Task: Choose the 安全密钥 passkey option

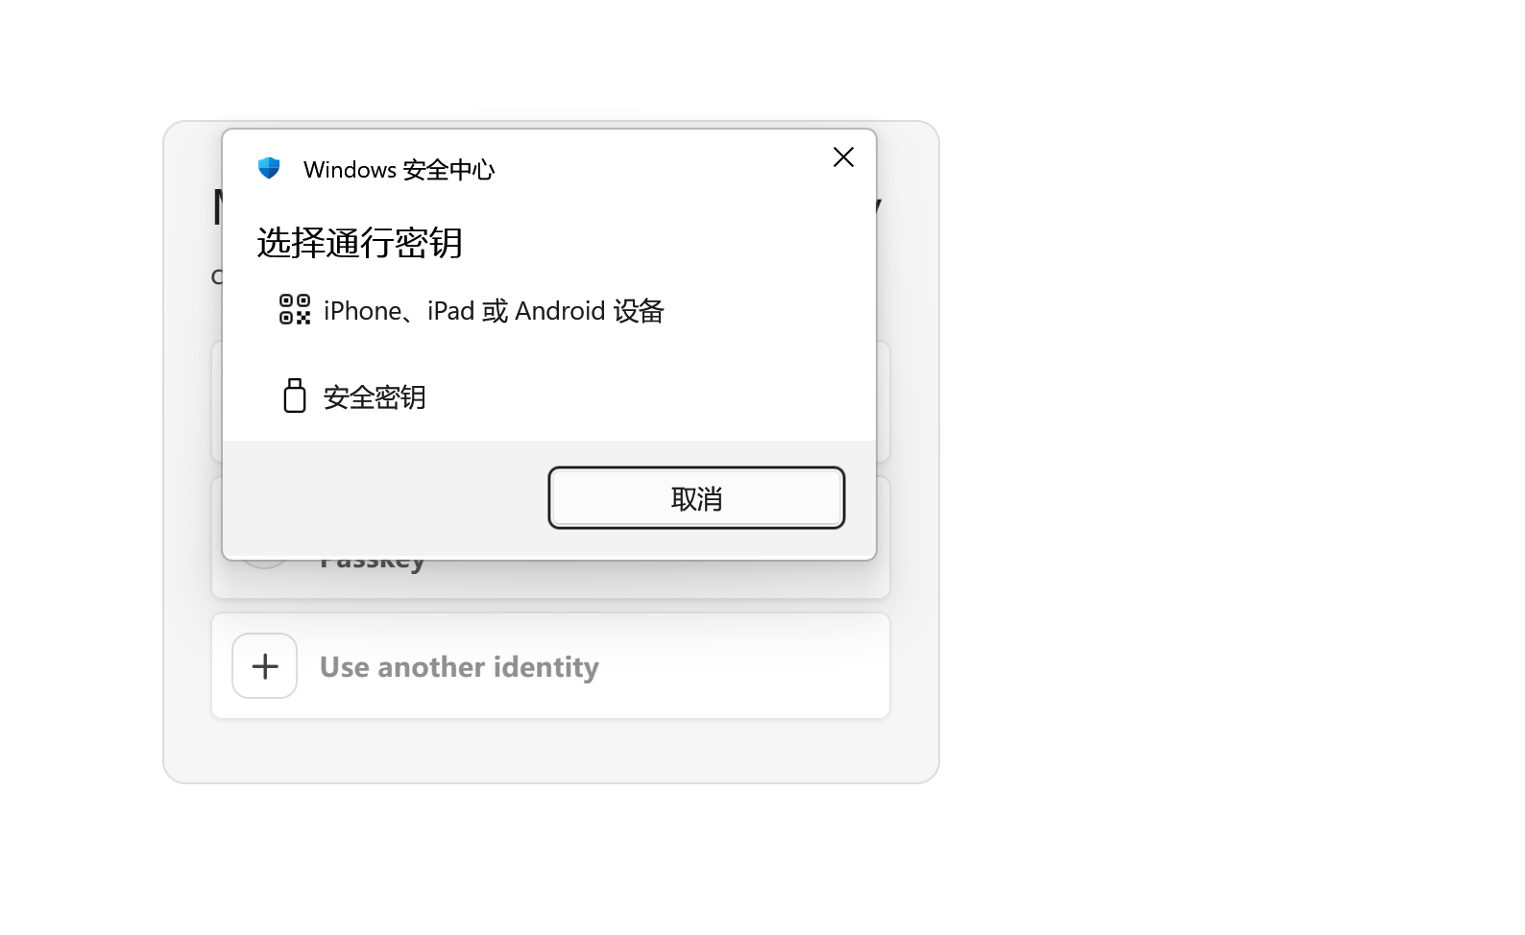Action: click(x=549, y=396)
